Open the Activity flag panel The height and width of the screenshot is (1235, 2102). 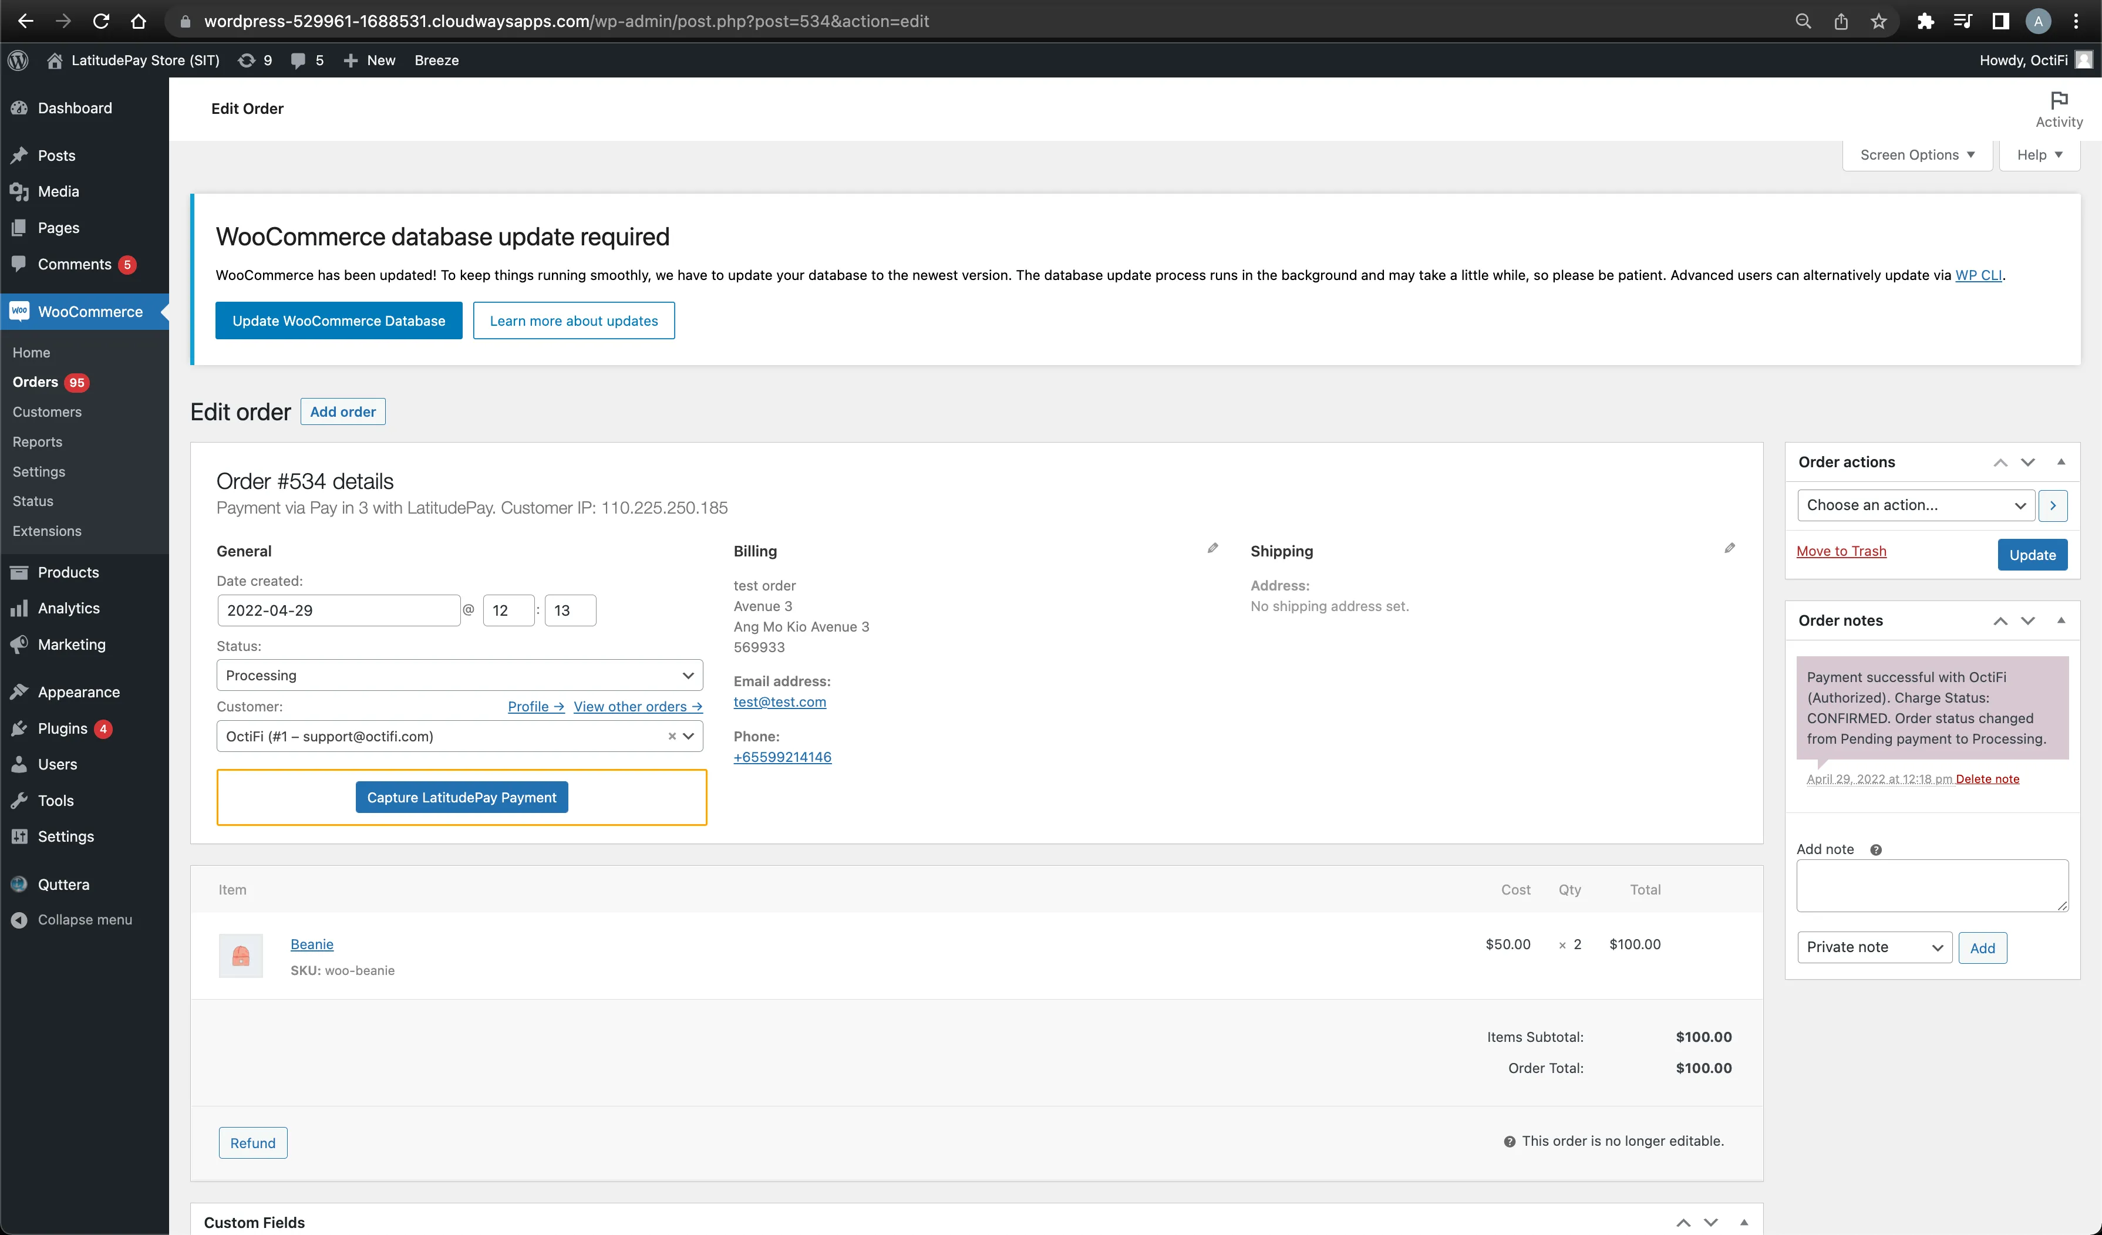2059,109
